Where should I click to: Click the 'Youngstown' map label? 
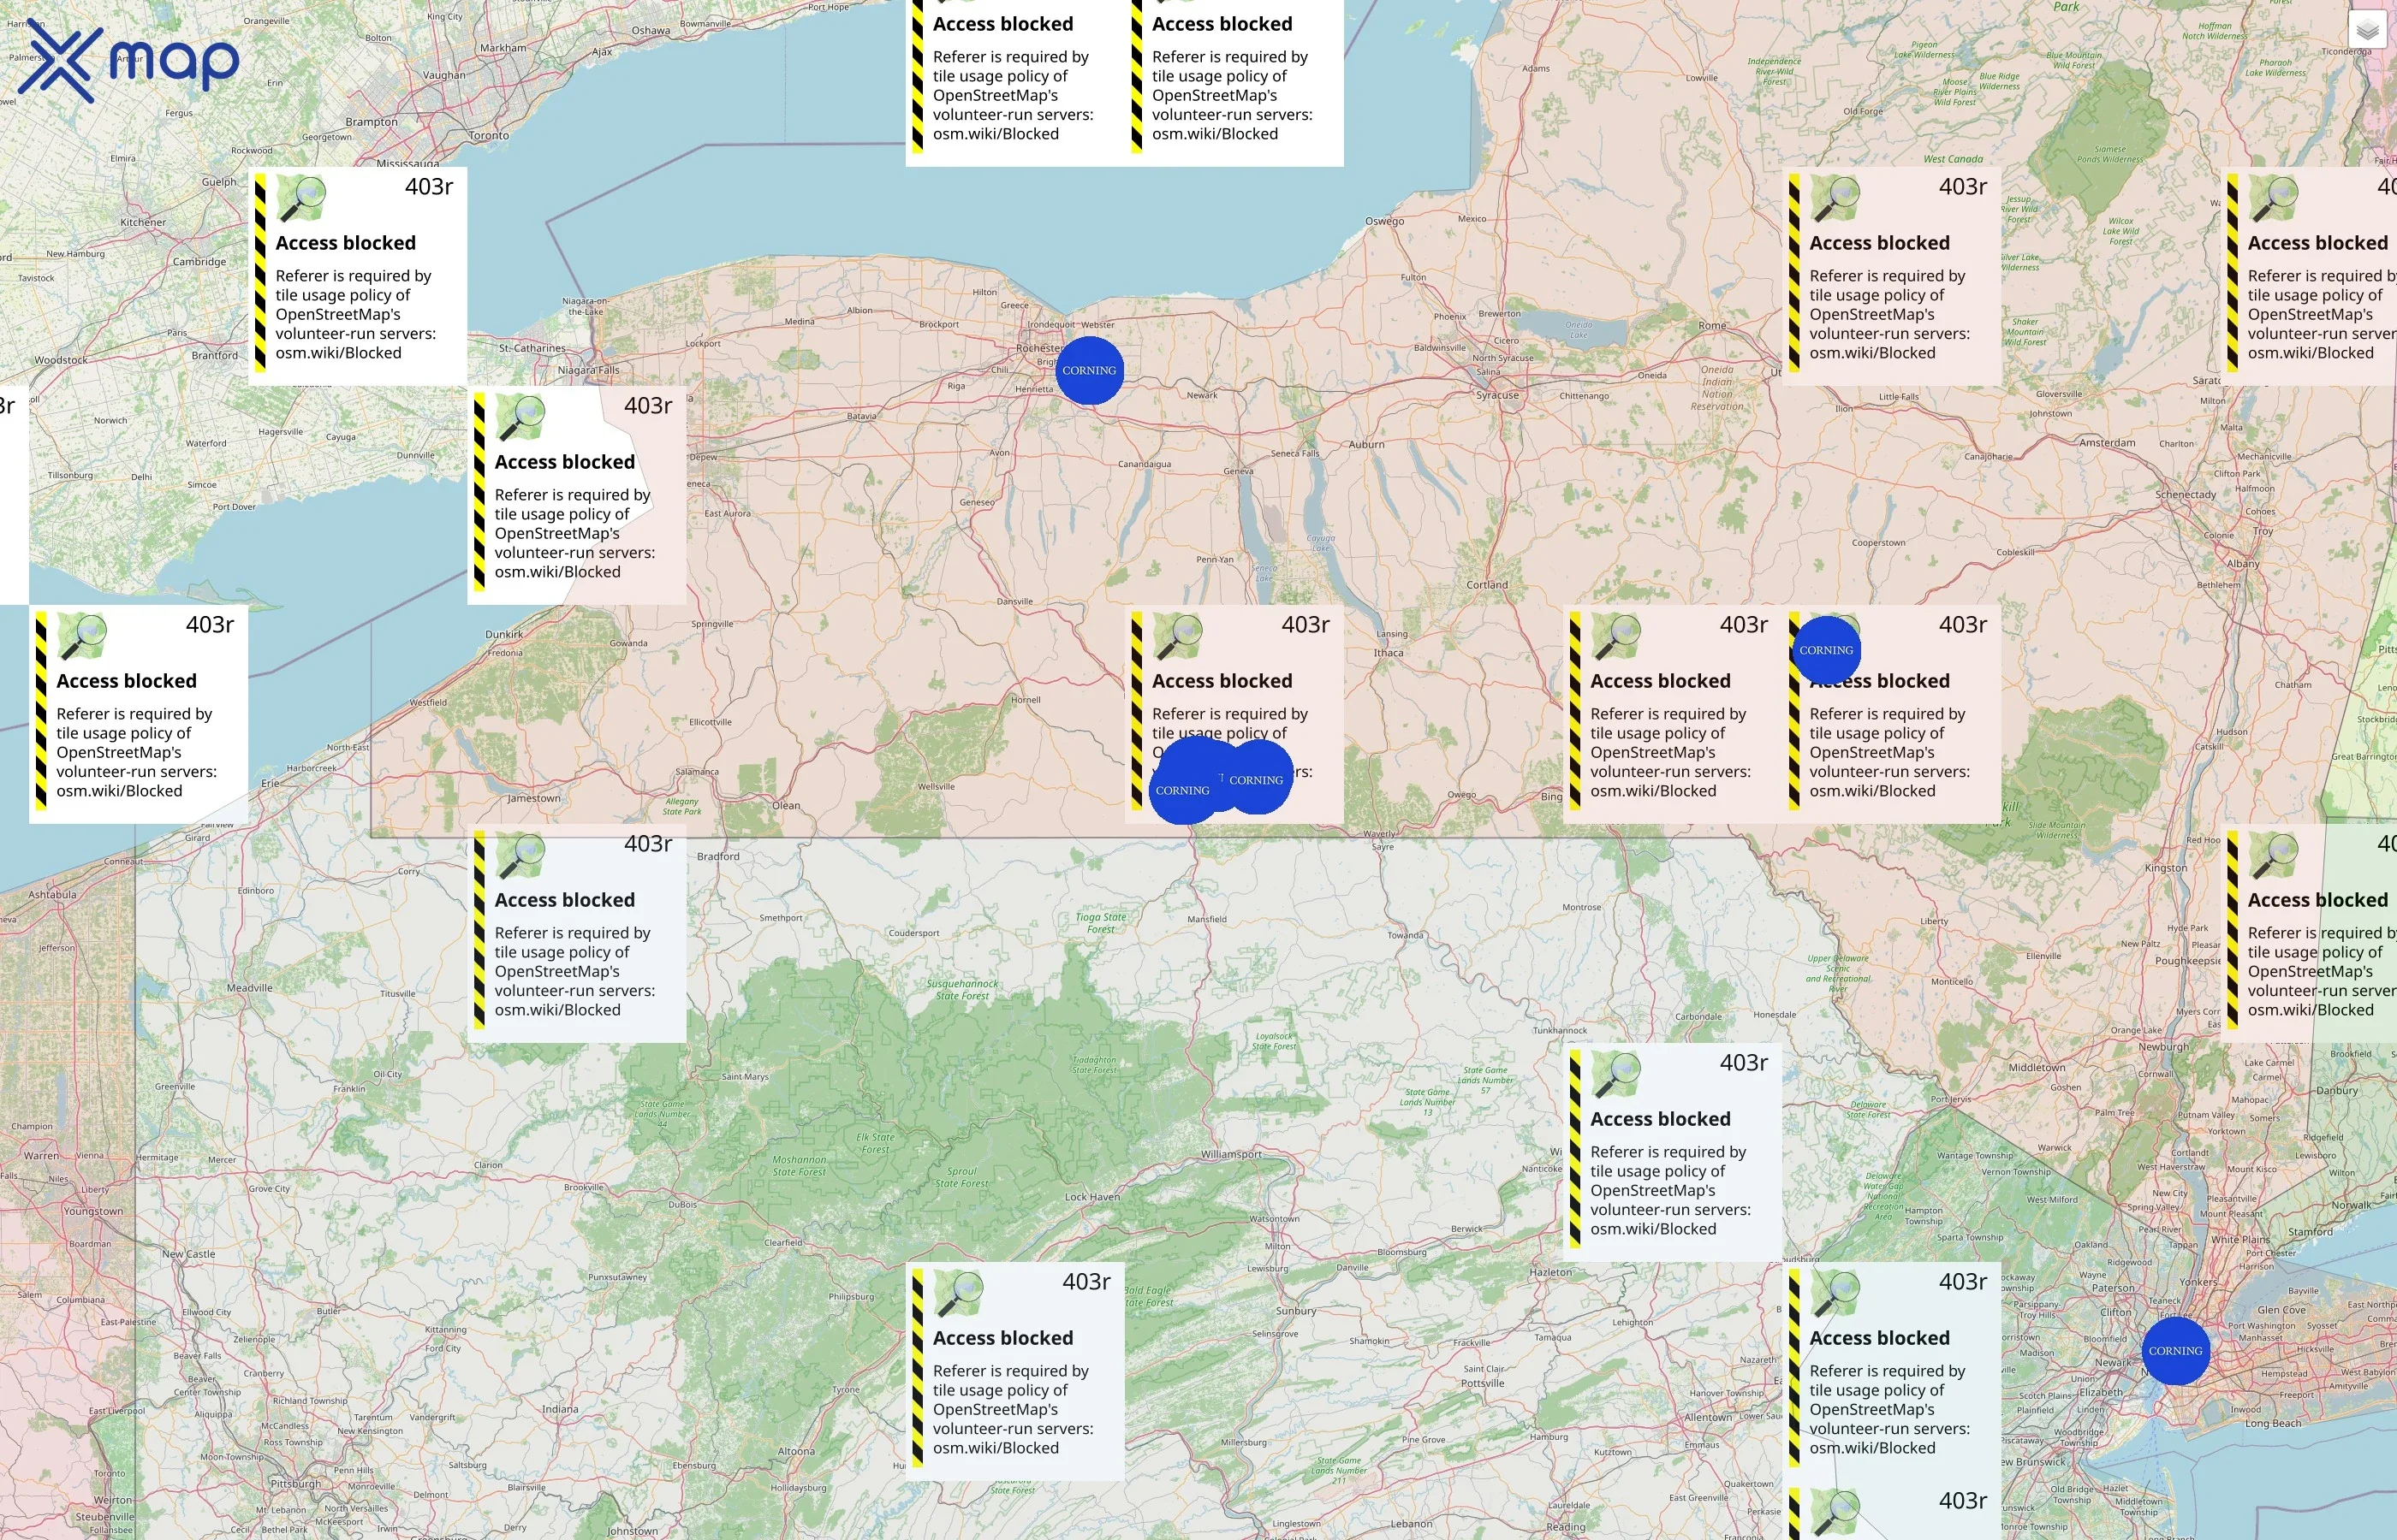pos(93,1211)
